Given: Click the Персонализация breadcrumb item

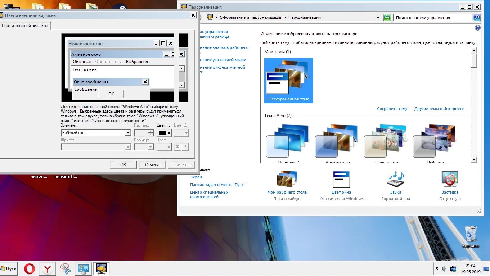Looking at the screenshot, I should (x=304, y=17).
